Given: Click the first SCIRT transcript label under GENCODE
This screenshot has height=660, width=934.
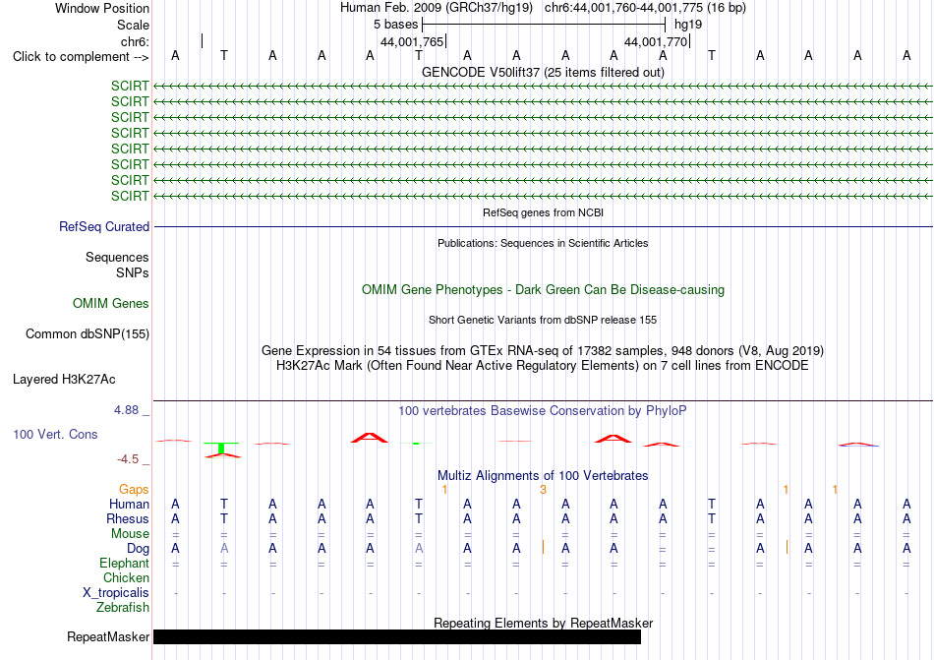Looking at the screenshot, I should point(130,86).
